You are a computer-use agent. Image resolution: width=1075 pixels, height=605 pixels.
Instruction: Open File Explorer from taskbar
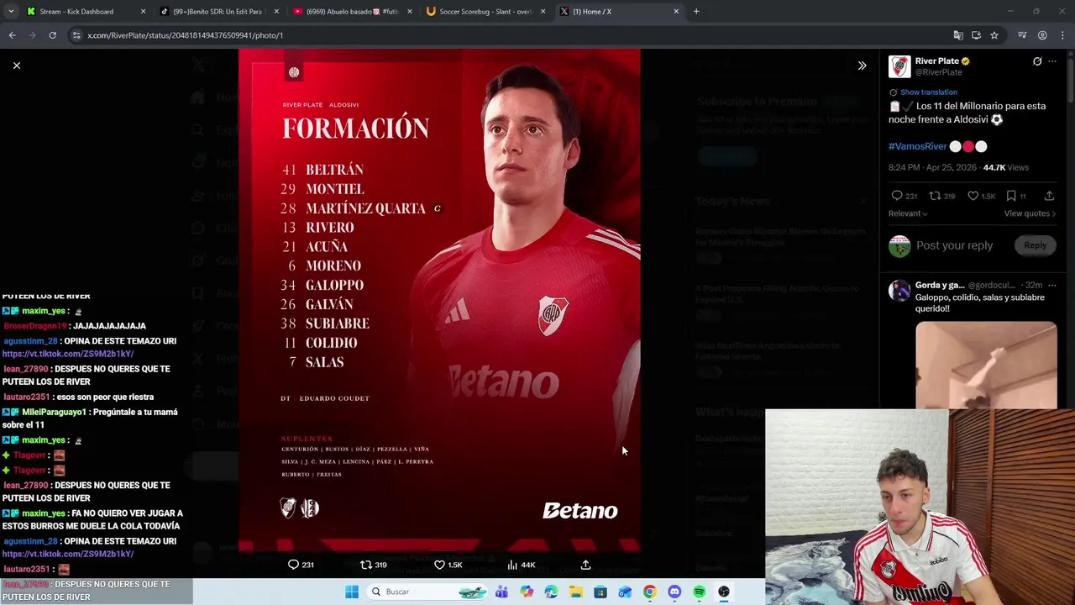pos(576,592)
